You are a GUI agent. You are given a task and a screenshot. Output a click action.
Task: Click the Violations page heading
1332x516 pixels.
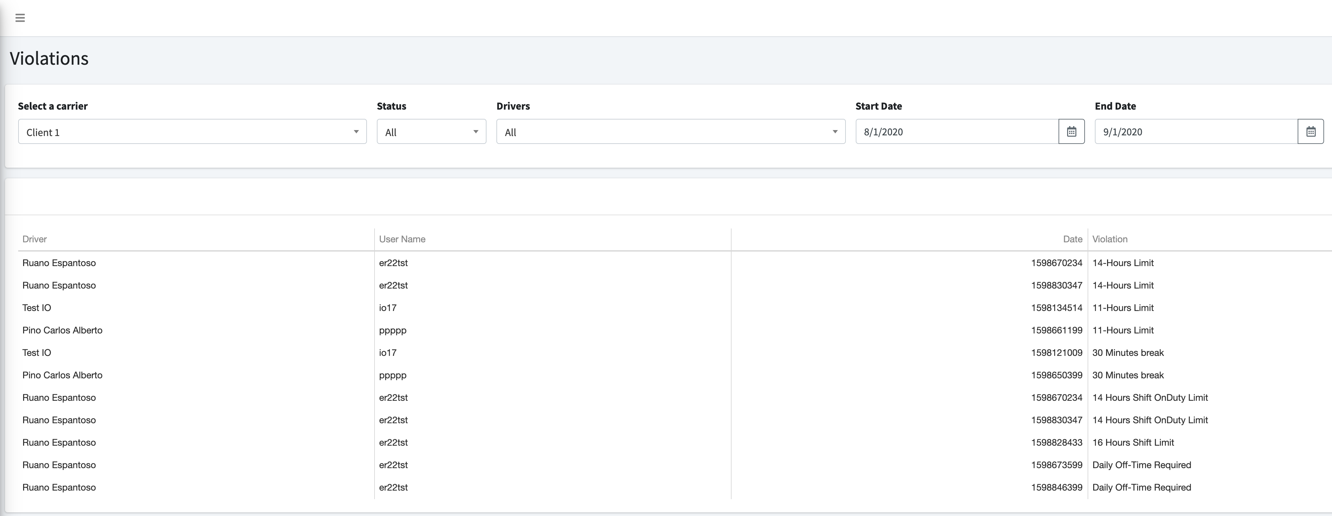click(x=49, y=58)
